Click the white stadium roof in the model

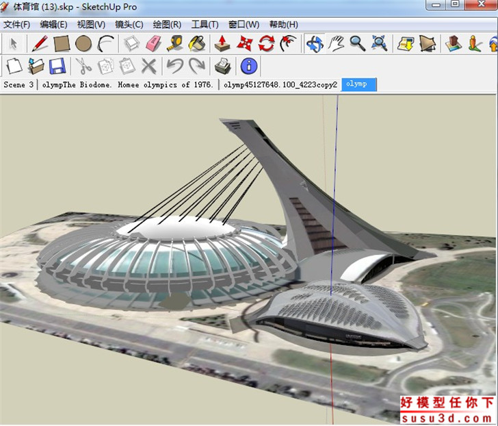coord(178,227)
